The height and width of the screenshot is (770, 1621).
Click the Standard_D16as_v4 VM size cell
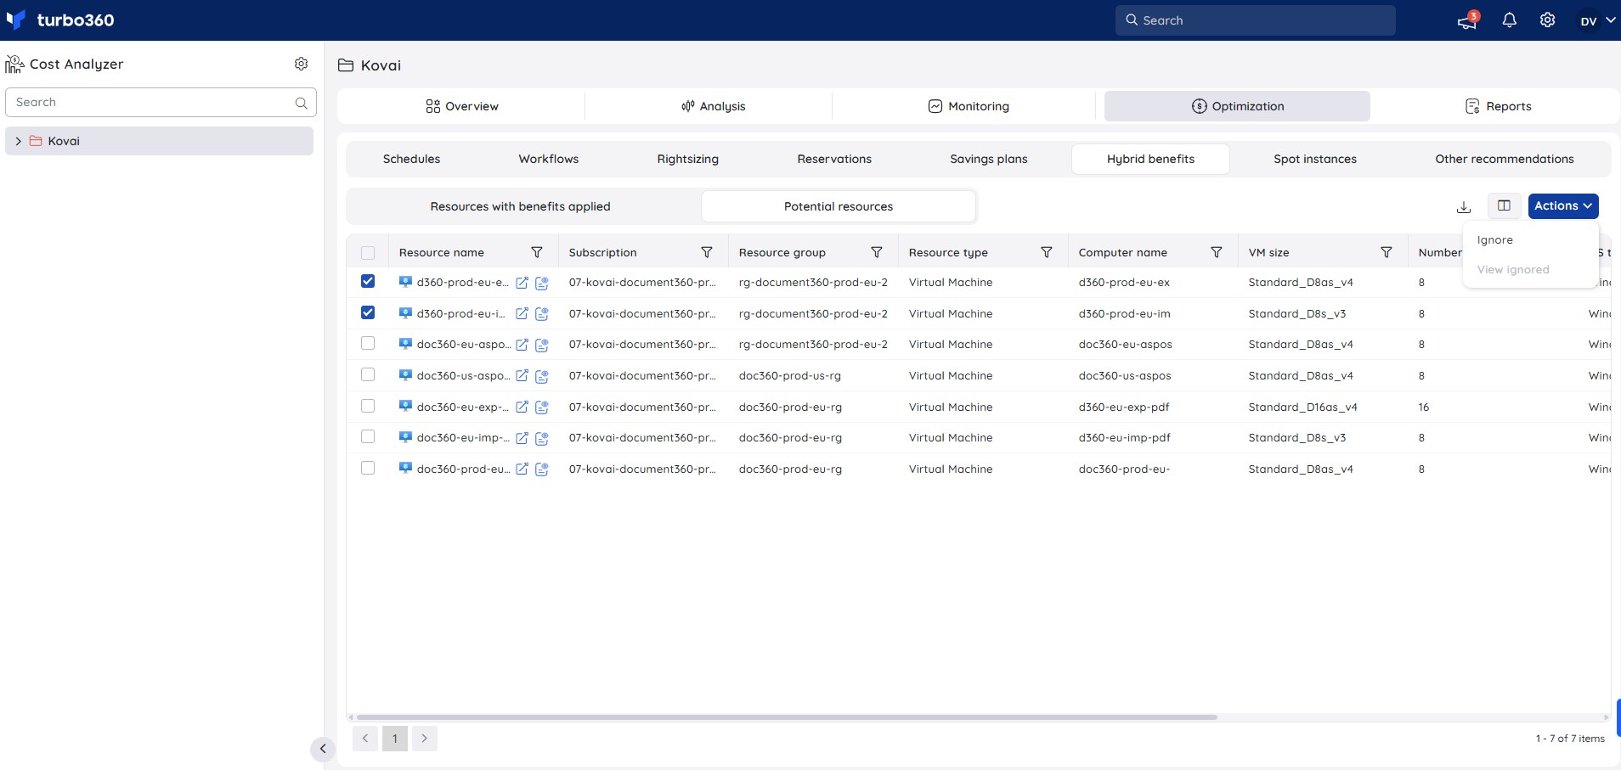pos(1303,407)
